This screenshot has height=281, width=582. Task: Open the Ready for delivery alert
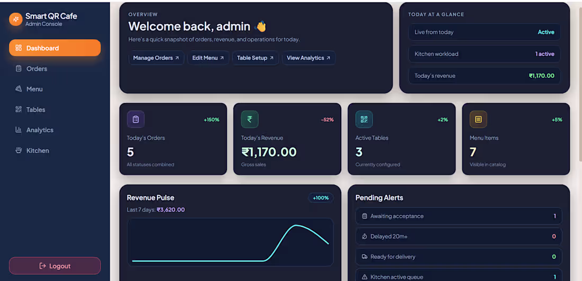click(459, 257)
